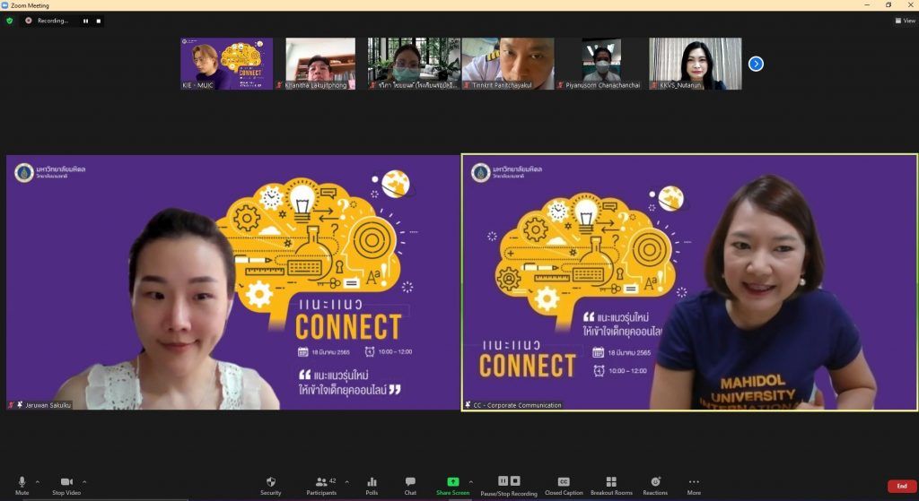The width and height of the screenshot is (919, 501).
Task: Show next participants with blue arrow
Action: (x=756, y=64)
